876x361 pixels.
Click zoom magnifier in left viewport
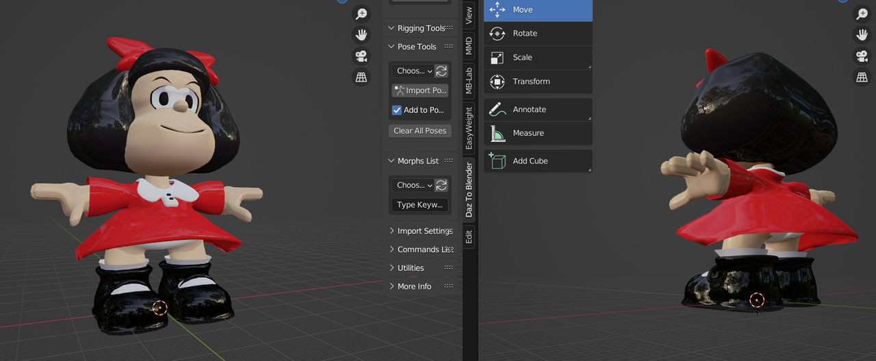(x=361, y=14)
